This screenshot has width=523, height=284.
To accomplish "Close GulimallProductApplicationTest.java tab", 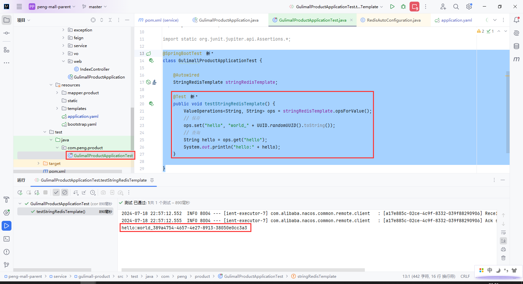I will 351,20.
